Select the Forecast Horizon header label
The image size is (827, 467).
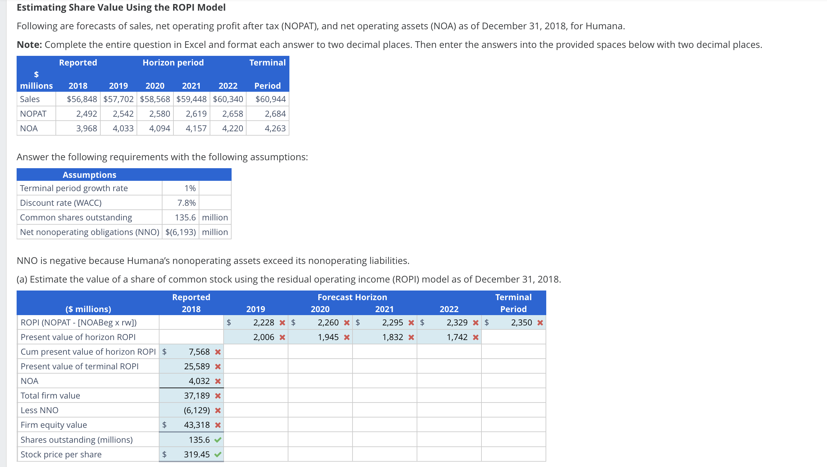click(352, 297)
